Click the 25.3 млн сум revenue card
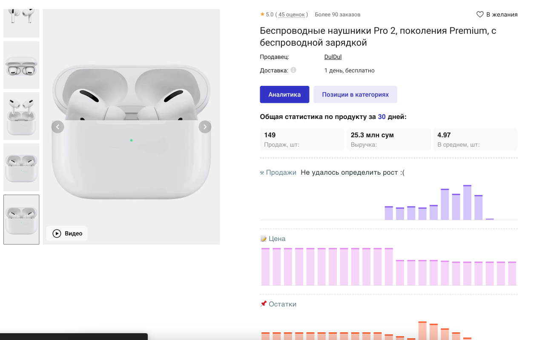Image resolution: width=545 pixels, height=340 pixels. (x=388, y=139)
